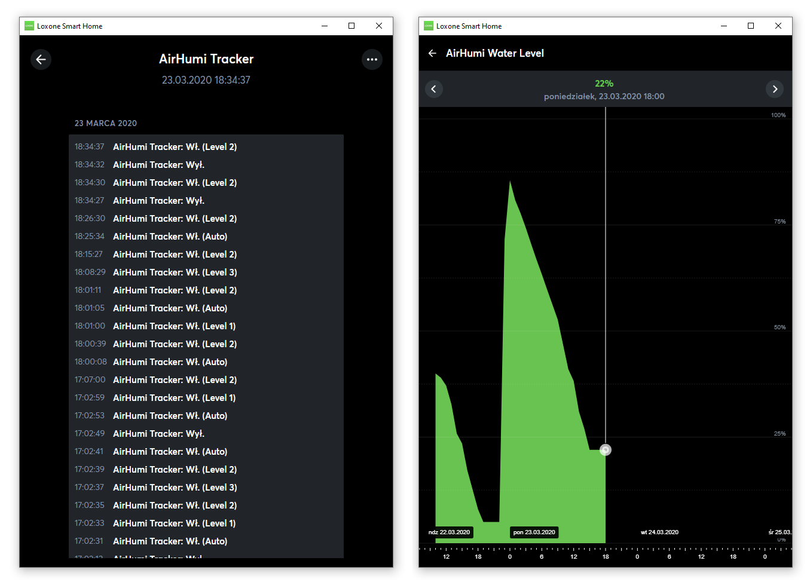
Task: Open the three-dot menu in AirHumi Tracker
Action: point(372,59)
